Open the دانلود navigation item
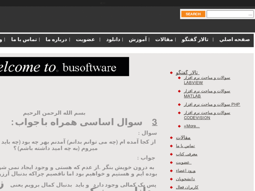 [x=113, y=40]
